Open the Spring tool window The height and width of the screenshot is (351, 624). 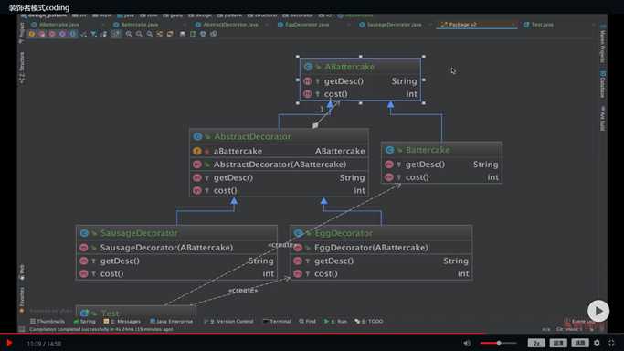tap(84, 321)
